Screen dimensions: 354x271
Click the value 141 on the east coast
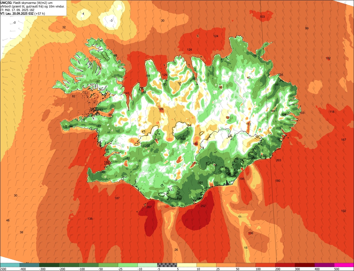277,85
